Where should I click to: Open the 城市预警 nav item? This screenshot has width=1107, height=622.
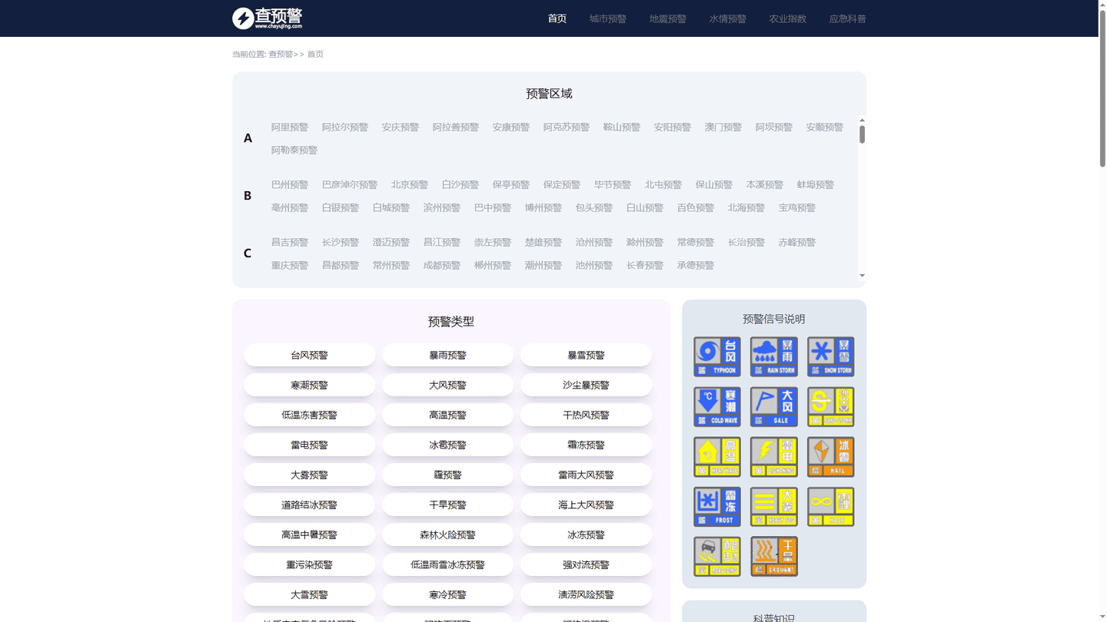coord(608,18)
